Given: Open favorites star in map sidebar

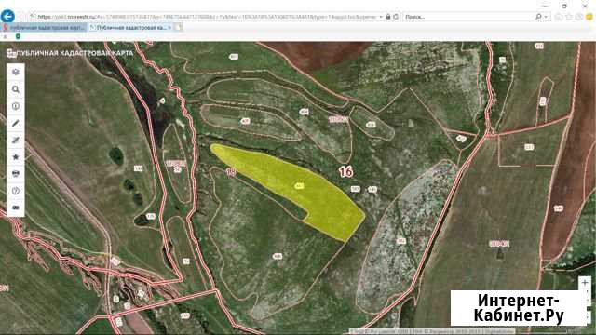Looking at the screenshot, I should click(x=16, y=157).
